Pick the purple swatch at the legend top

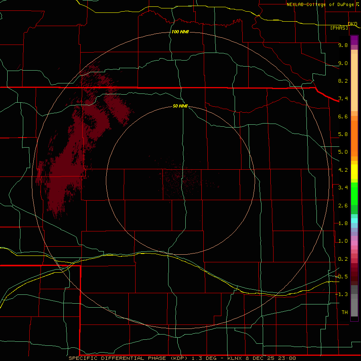354,40
